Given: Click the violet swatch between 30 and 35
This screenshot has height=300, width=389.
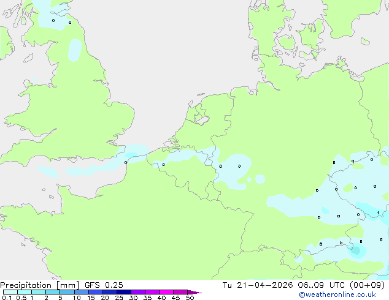Looking at the screenshot, I should click(x=138, y=292).
